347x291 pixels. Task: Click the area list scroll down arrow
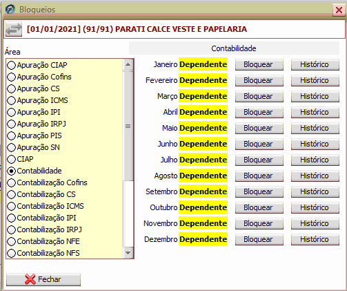128,253
